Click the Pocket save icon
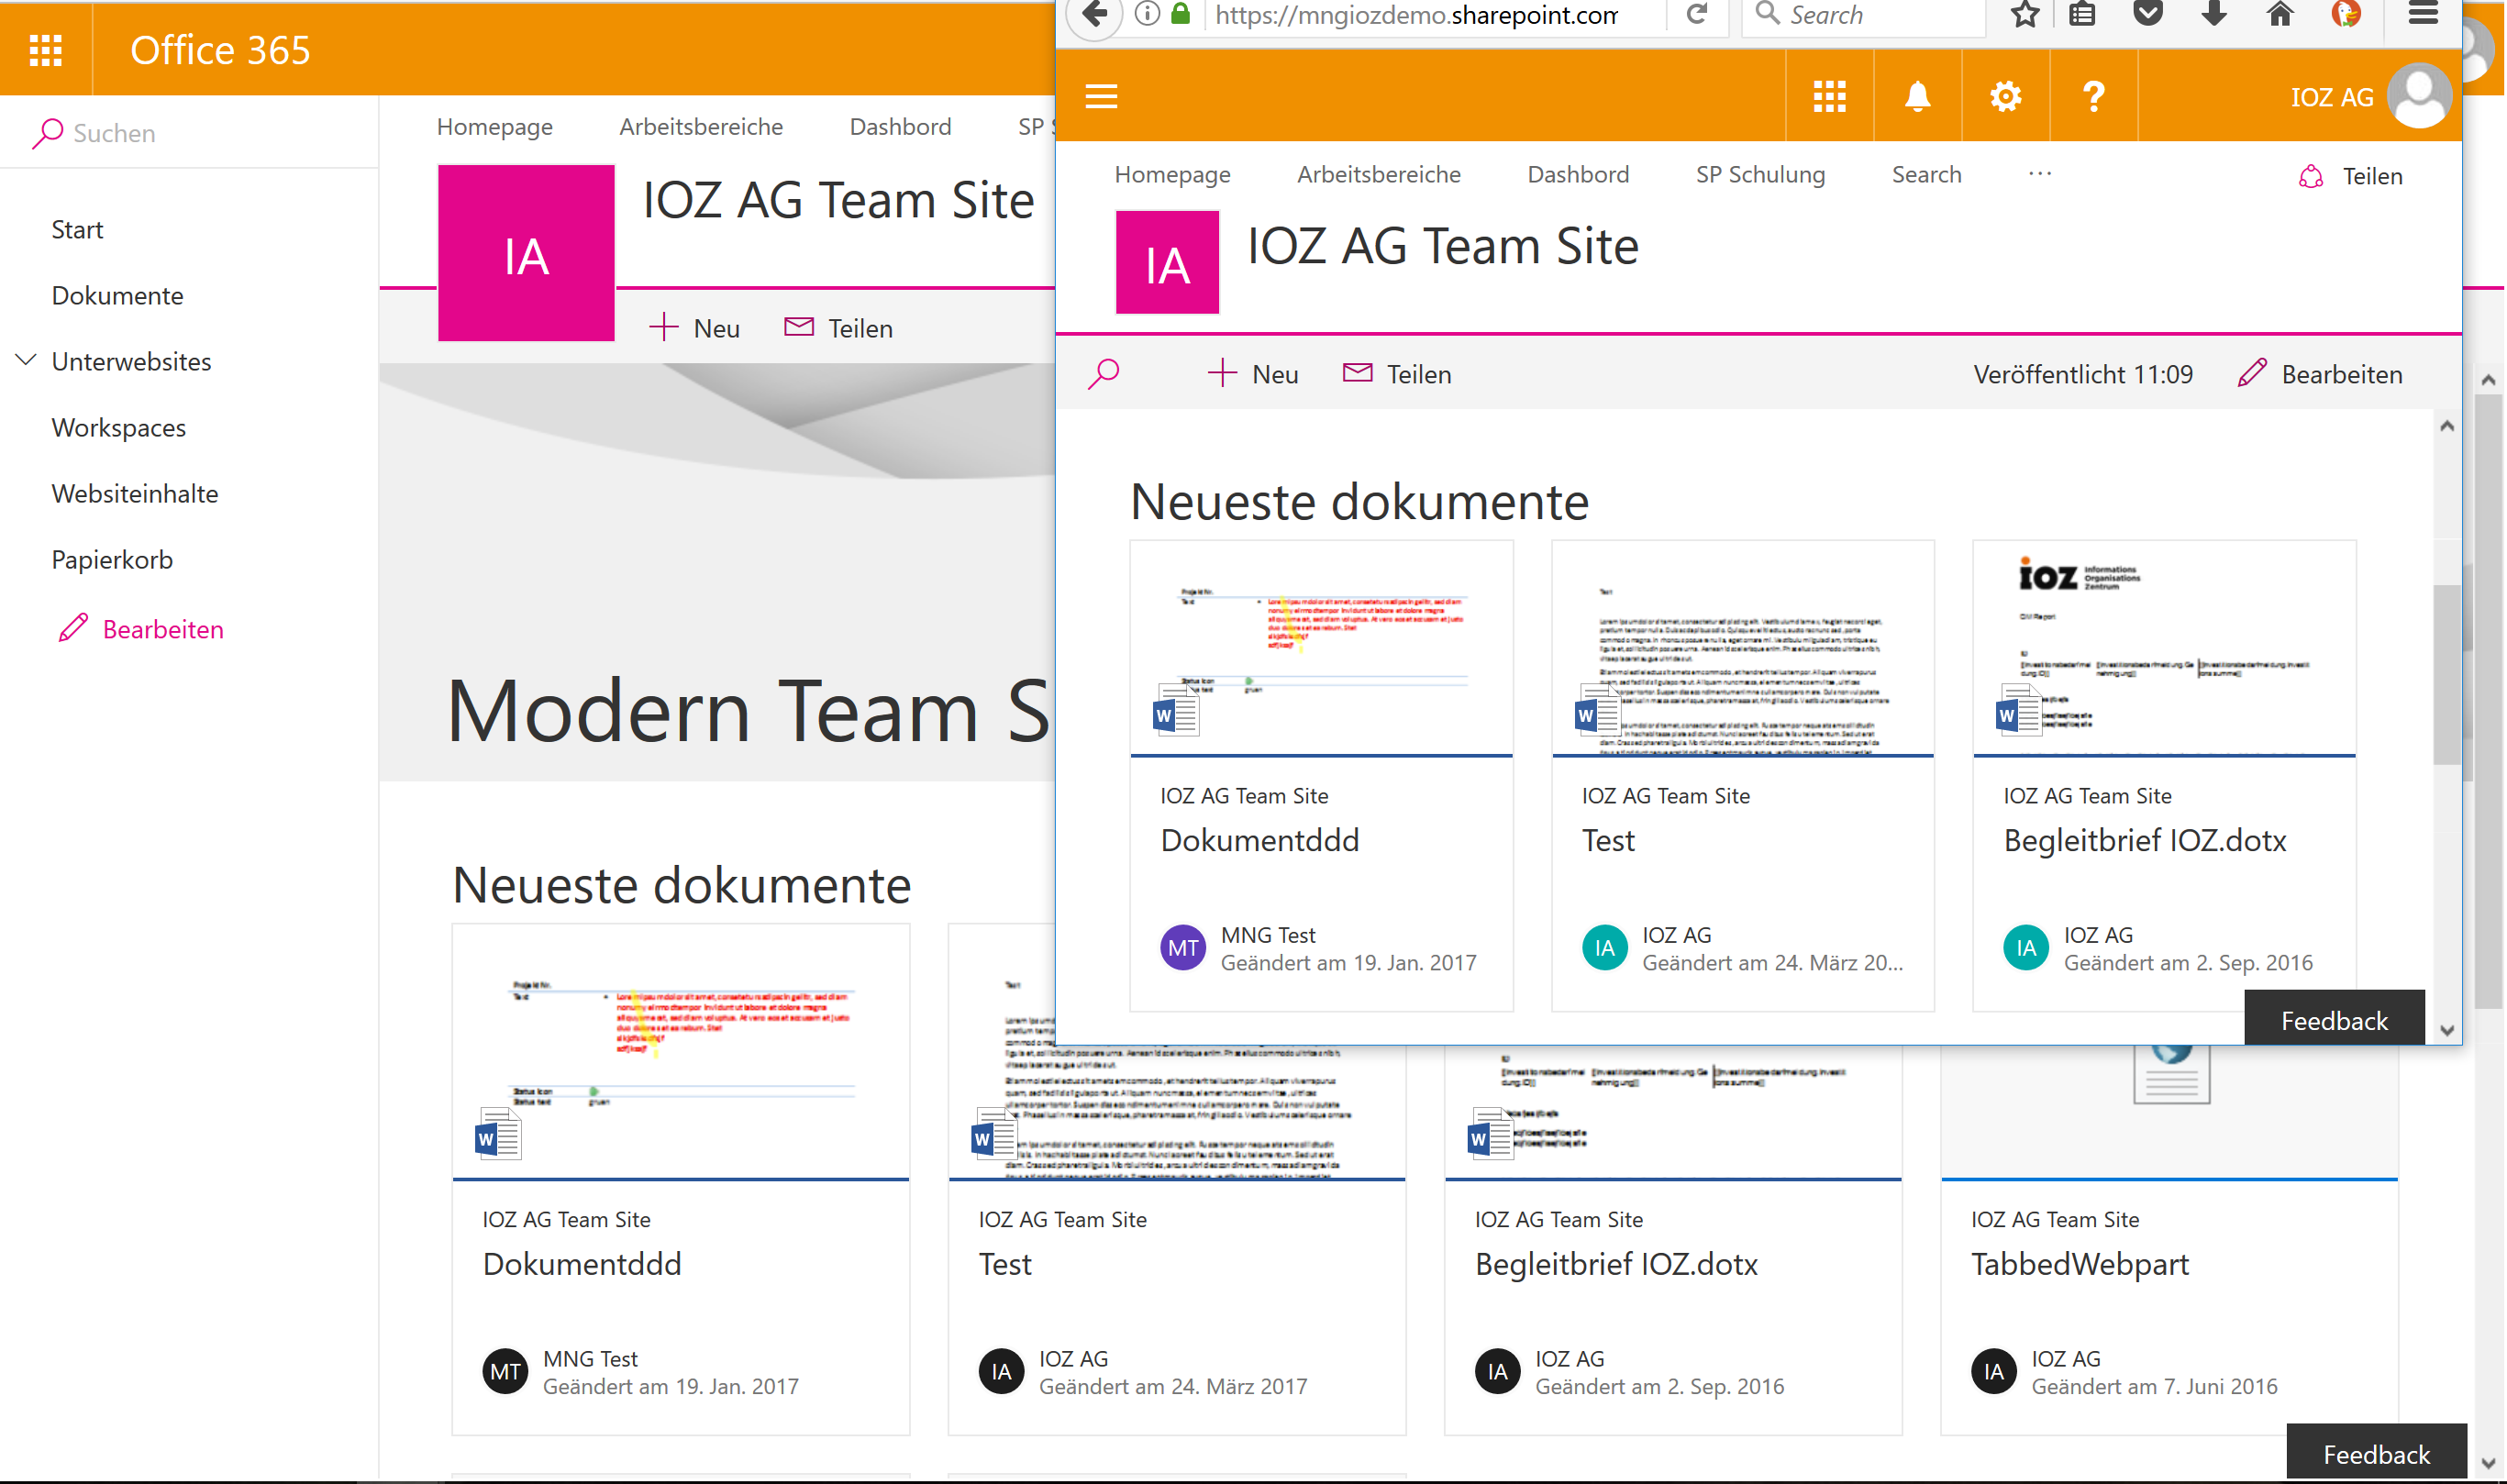The width and height of the screenshot is (2507, 1484). [2148, 13]
